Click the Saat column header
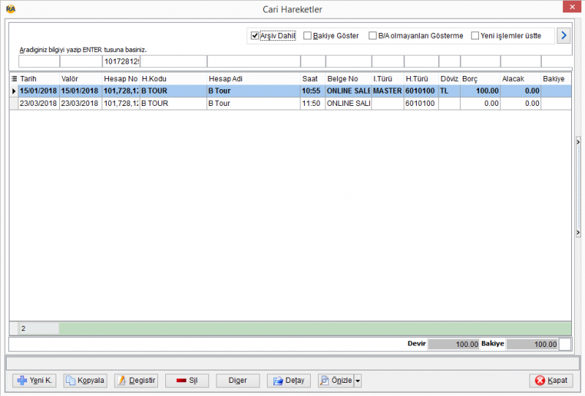This screenshot has height=396, width=585. pos(313,79)
